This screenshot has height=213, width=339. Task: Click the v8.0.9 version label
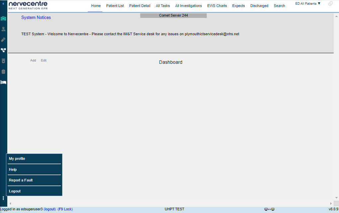click(x=333, y=209)
